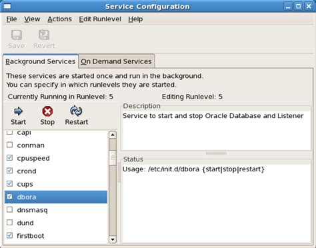Click the Currently Running in Runlevel: 5 label
Viewport: 316px width, 248px height.
61,97
